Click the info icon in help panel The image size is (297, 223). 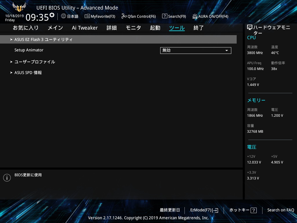point(7,178)
